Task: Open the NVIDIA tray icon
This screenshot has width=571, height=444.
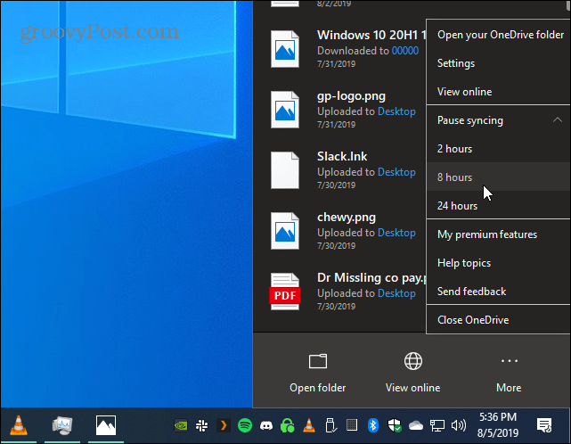Action: 181,425
